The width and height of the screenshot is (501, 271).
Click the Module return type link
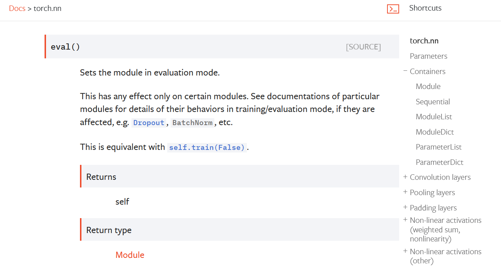pyautogui.click(x=130, y=255)
